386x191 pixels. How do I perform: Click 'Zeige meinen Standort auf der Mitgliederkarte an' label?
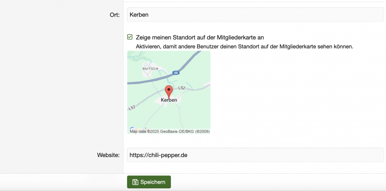coord(200,37)
